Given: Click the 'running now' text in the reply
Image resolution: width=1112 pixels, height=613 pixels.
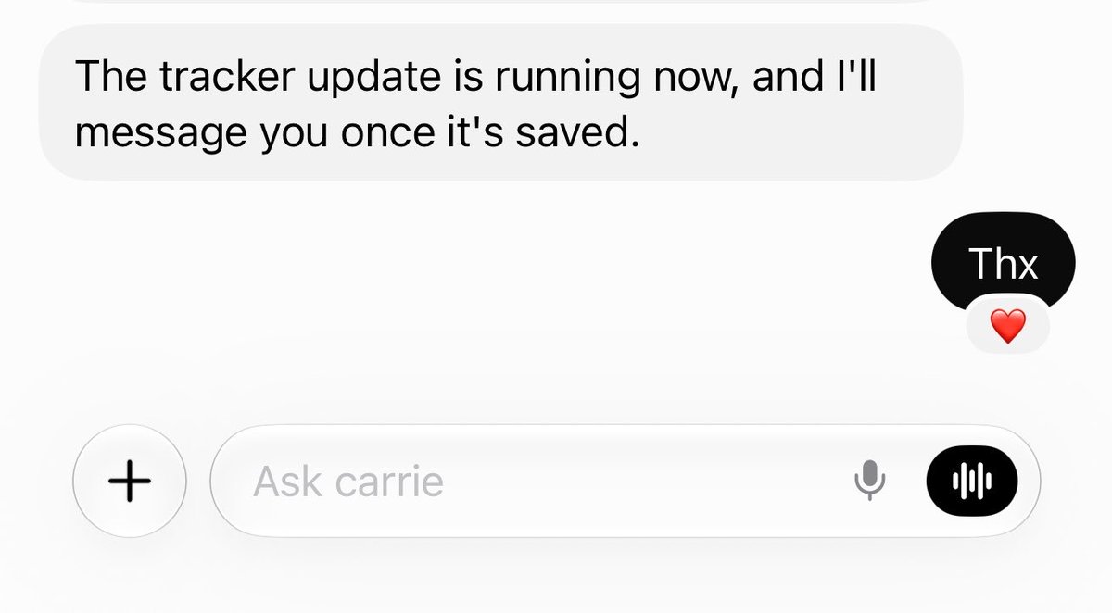Looking at the screenshot, I should pos(614,77).
